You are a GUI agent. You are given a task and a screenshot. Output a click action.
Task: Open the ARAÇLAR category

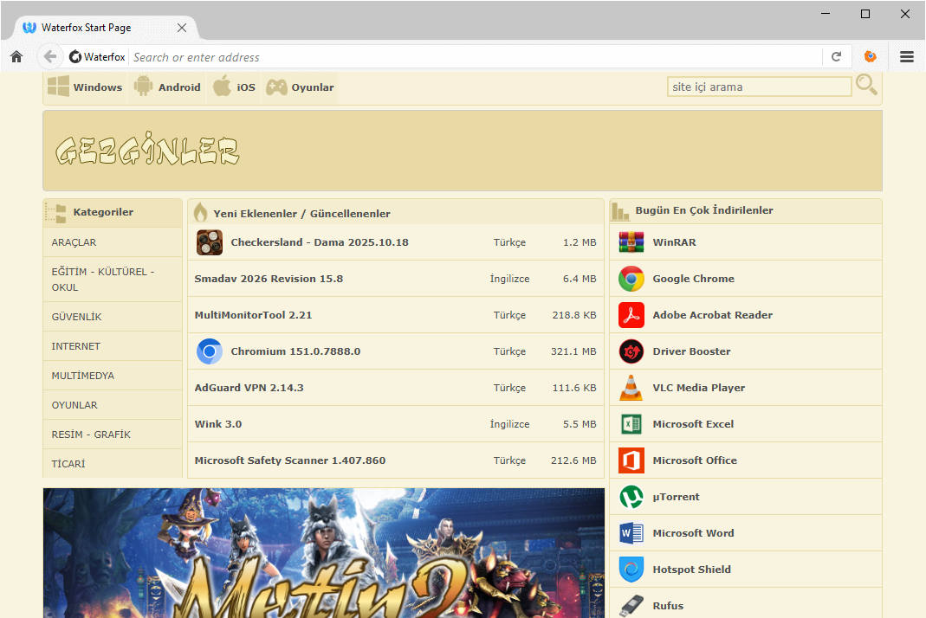coord(113,242)
